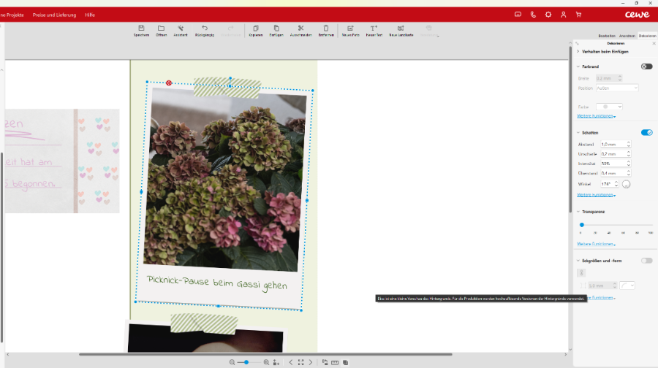
Task: Open the Farbrand Position dropdown
Action: point(616,88)
